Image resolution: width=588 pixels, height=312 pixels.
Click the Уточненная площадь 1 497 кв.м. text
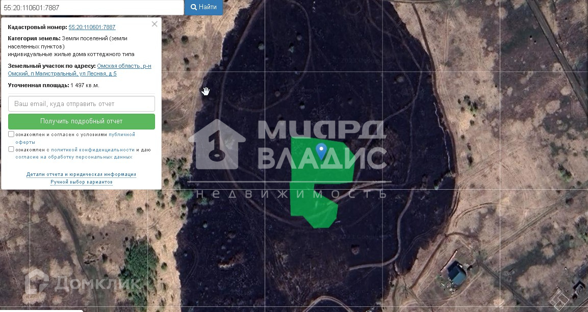coord(54,85)
